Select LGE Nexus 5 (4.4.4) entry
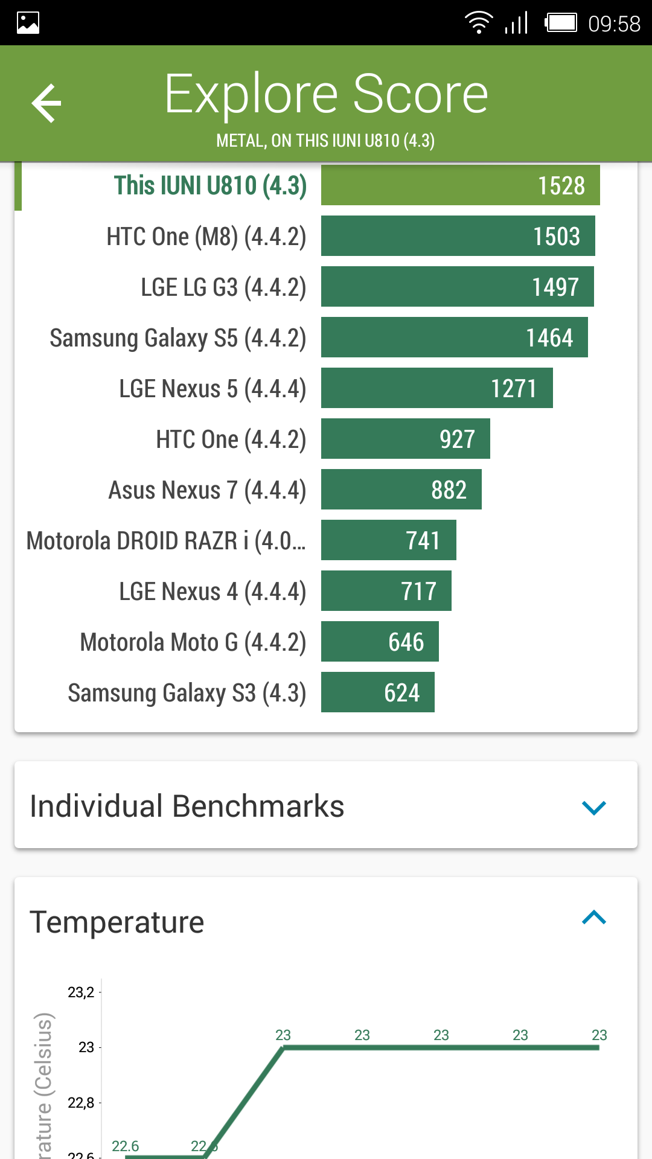This screenshot has height=1159, width=652. (213, 389)
